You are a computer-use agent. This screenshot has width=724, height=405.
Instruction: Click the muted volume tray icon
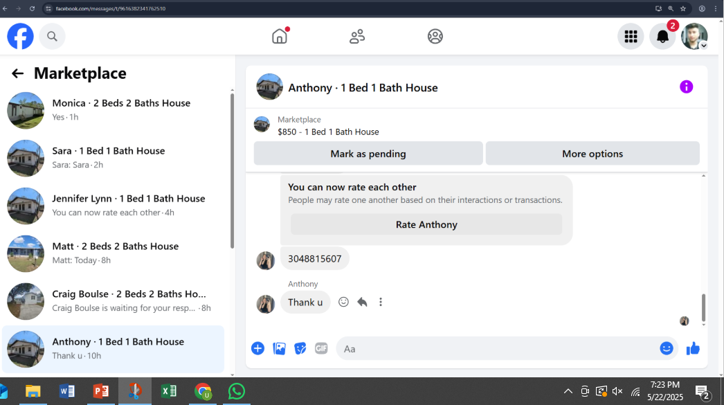pos(617,391)
